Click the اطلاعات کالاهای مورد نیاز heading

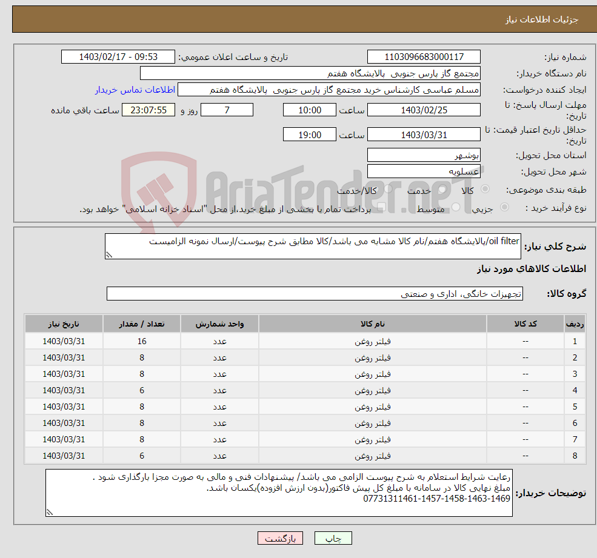coord(531,269)
